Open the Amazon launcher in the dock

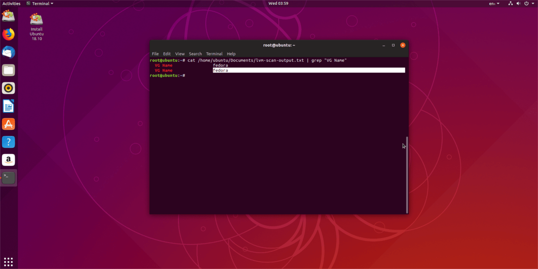(x=9, y=160)
